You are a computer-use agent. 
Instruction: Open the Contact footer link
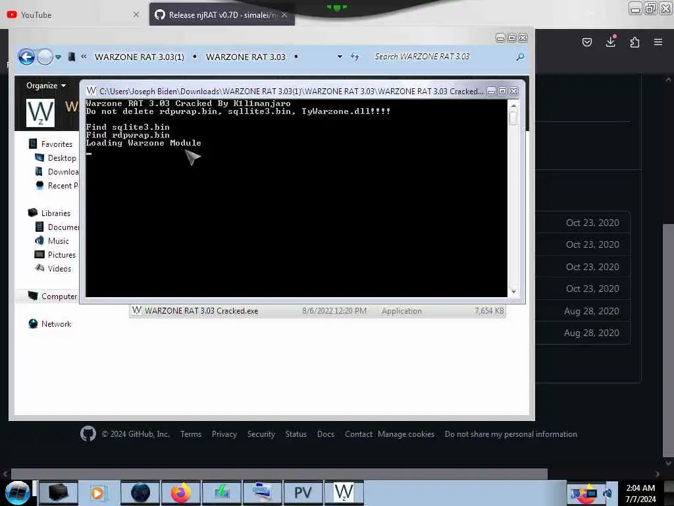click(x=359, y=434)
